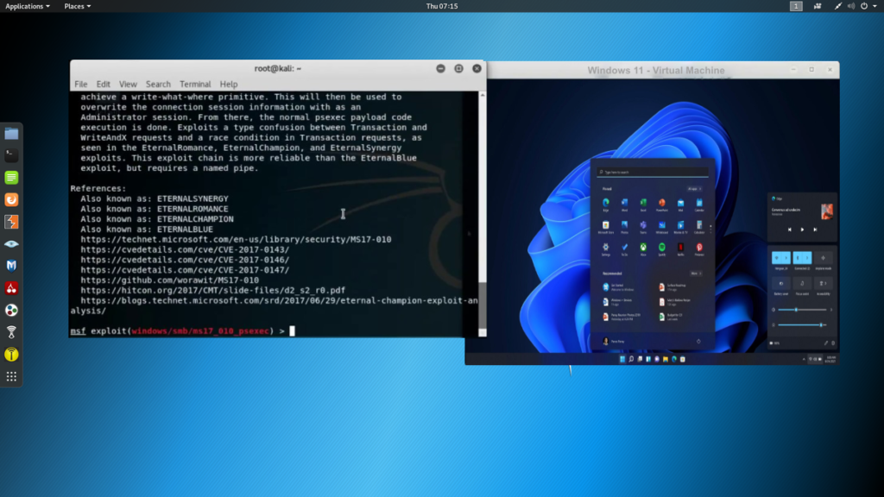Launch Metasploit 'M' shield icon in dock

pos(11,266)
